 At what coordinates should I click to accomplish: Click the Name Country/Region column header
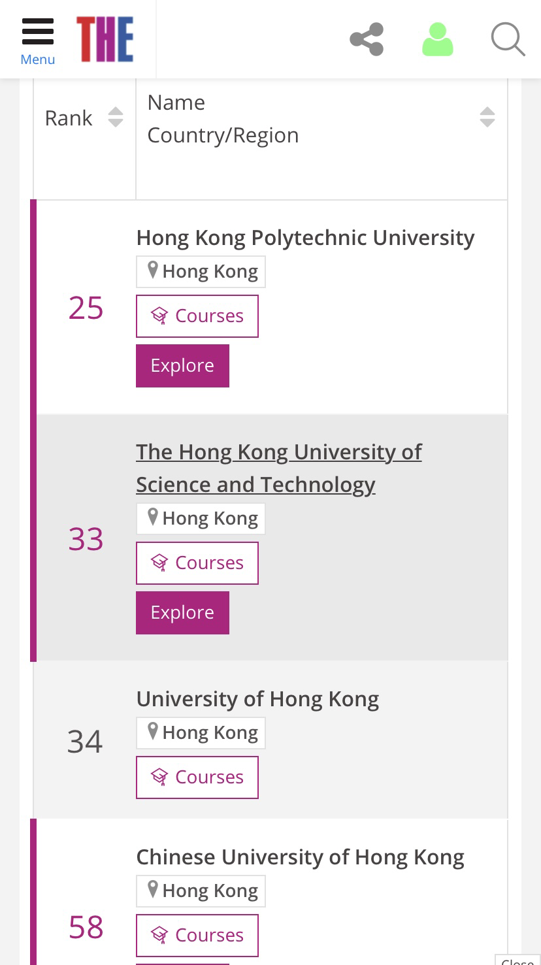click(223, 119)
